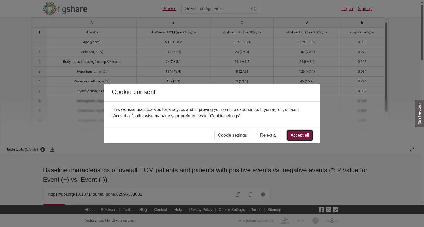This screenshot has height=227, width=424.
Task: Click the search magnifier icon
Action: click(x=254, y=9)
